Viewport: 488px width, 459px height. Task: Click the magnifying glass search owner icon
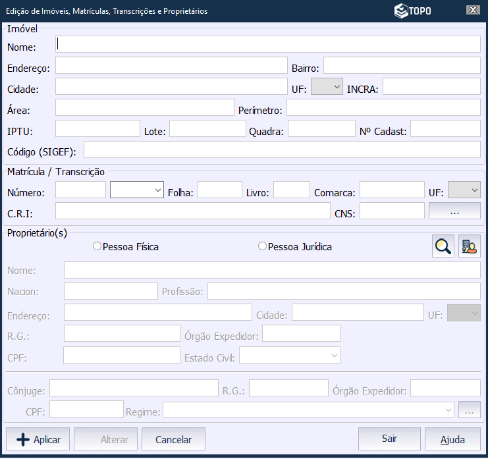[443, 247]
